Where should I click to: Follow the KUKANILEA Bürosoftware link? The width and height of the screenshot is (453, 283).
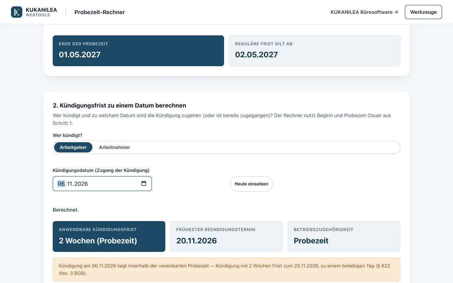click(x=364, y=12)
